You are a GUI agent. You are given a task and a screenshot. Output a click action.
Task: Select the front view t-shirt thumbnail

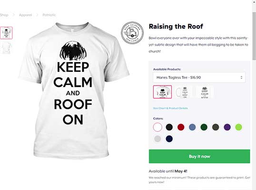(6, 33)
